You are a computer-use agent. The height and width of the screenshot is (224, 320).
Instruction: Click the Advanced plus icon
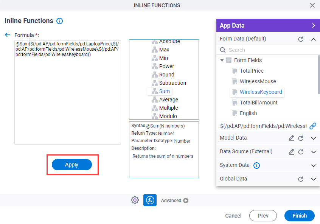coord(186,201)
